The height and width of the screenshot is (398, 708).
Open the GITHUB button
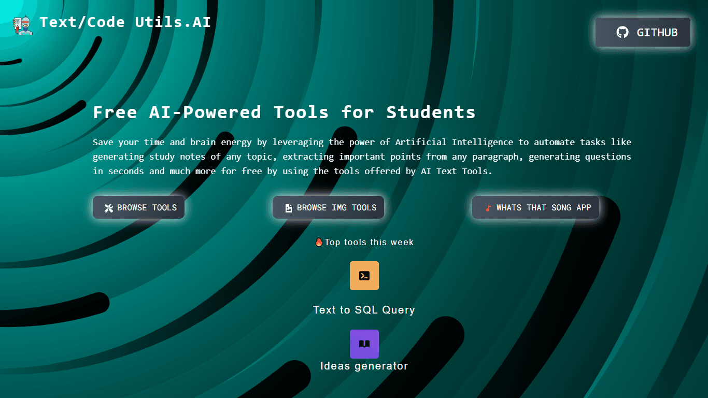click(643, 32)
